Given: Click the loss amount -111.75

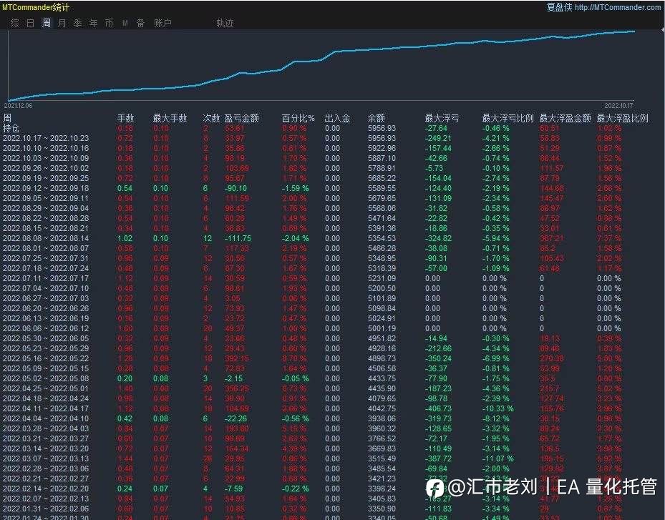Looking at the screenshot, I should click(x=238, y=238).
